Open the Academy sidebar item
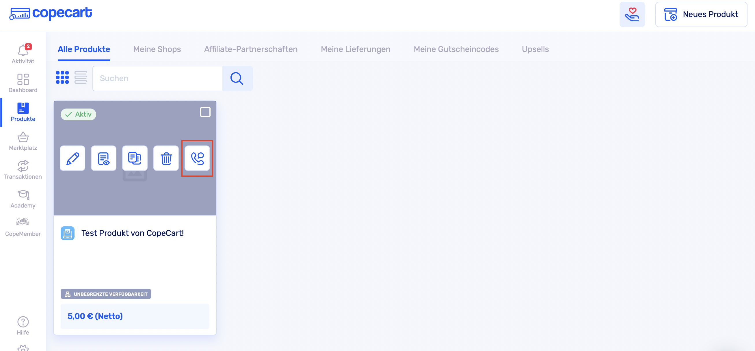Viewport: 755px width, 351px height. tap(23, 199)
